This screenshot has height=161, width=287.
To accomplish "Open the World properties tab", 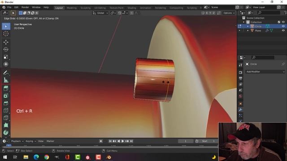I will pyautogui.click(x=240, y=96).
